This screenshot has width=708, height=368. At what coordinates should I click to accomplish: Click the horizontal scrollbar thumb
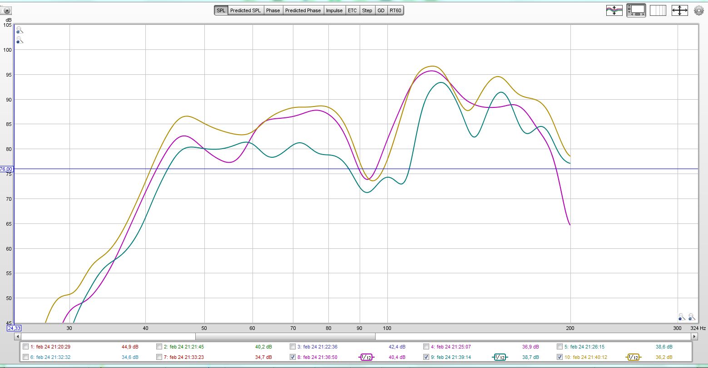tap(285, 337)
